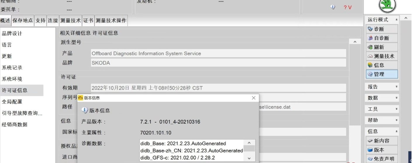
Task: Collapse the 运行模式 section
Action: (x=396, y=20)
